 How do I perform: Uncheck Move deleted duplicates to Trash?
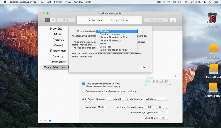pyautogui.click(x=84, y=84)
